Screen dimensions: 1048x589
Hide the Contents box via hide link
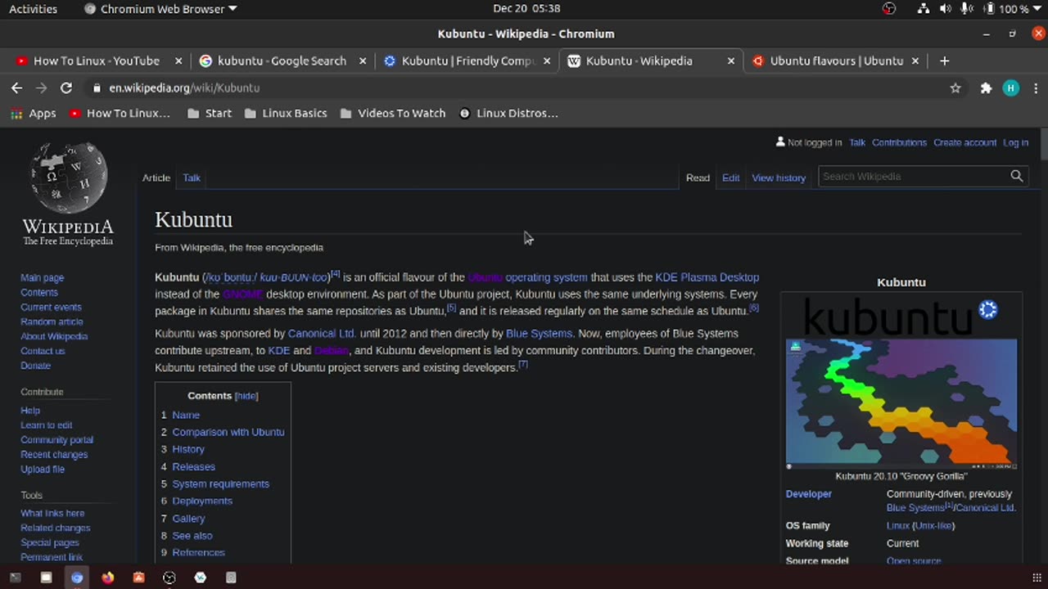[x=246, y=396]
